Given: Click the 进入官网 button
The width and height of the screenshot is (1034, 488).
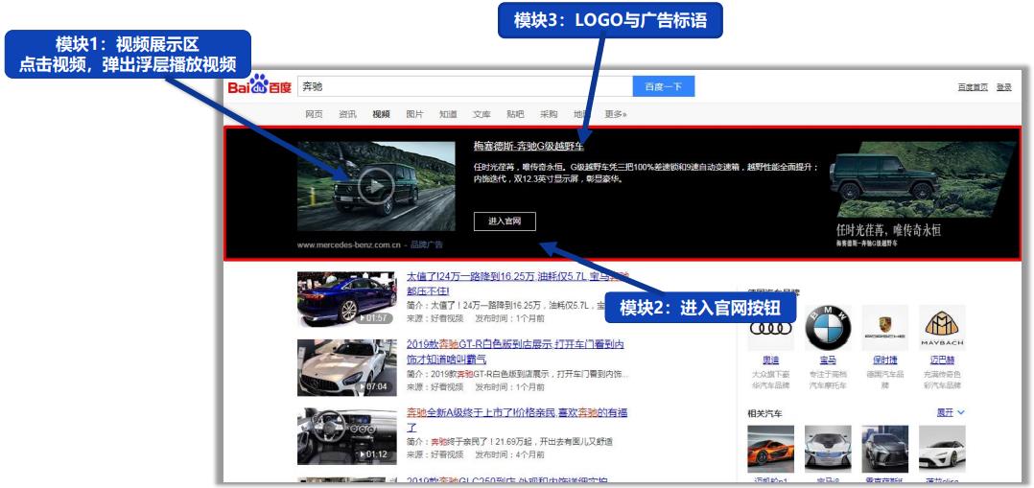Looking at the screenshot, I should pos(505,221).
